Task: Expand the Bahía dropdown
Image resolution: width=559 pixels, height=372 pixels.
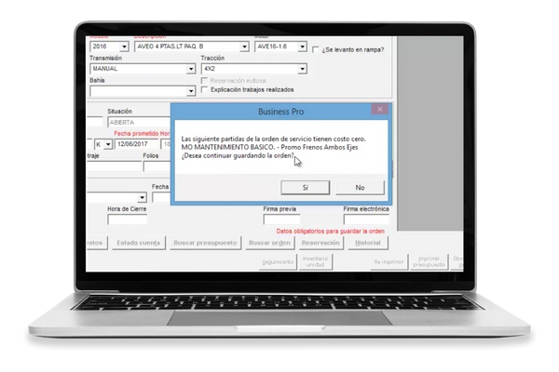Action: (x=191, y=91)
